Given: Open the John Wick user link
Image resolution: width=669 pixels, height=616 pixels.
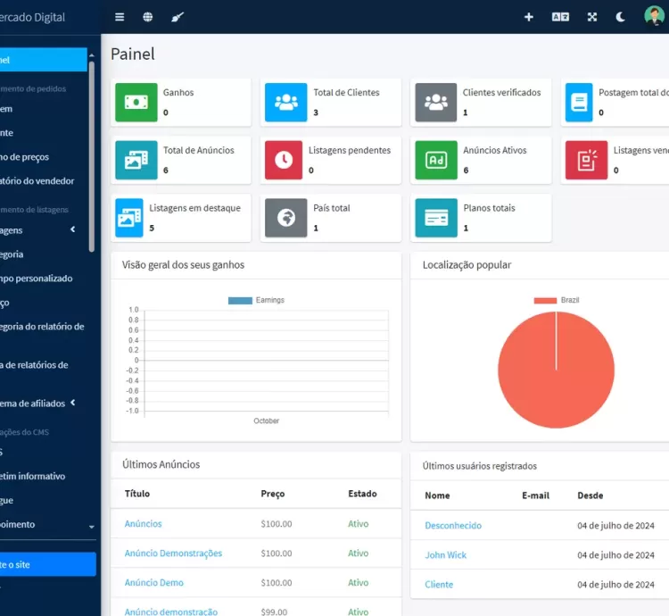Looking at the screenshot, I should 445,555.
